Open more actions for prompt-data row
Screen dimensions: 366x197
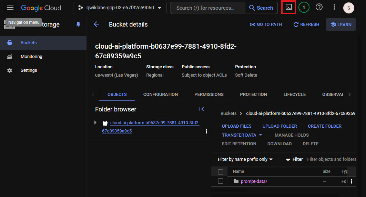coord(351,181)
